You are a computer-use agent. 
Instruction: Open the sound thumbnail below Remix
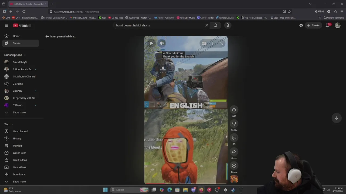(234, 179)
